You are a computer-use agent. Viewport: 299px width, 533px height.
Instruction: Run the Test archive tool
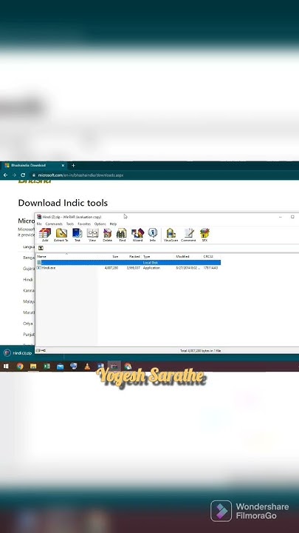click(x=78, y=233)
